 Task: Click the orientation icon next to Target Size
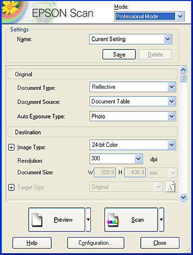[171, 187]
